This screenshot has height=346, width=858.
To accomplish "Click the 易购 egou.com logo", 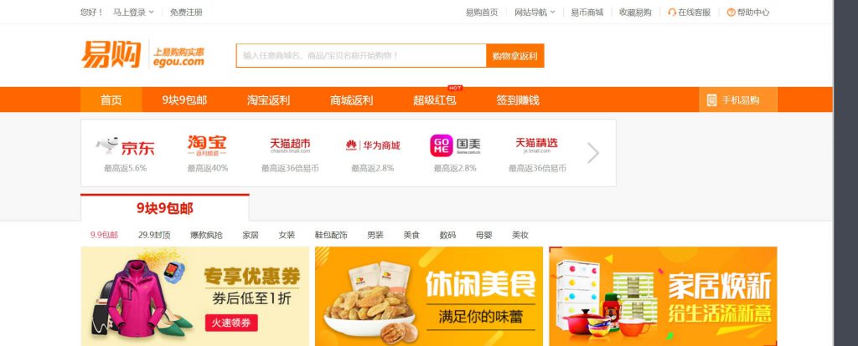I will click(x=142, y=54).
